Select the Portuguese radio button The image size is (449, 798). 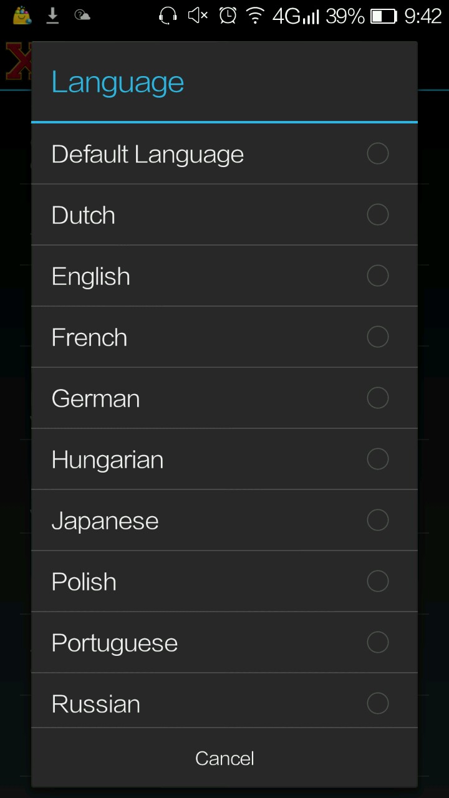pos(377,642)
